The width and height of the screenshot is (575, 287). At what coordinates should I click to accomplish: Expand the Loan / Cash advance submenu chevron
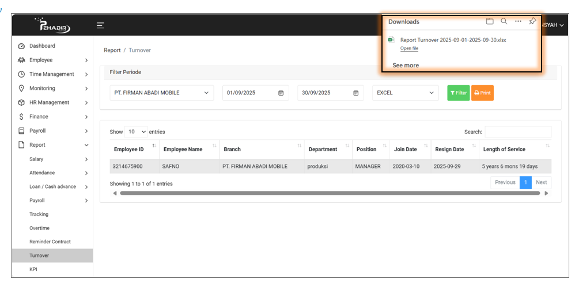coord(86,187)
